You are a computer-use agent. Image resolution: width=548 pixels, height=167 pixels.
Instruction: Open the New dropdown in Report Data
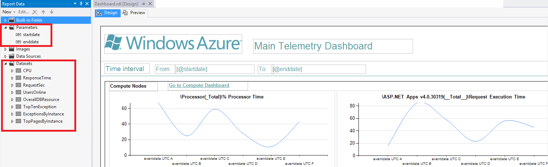pos(9,12)
